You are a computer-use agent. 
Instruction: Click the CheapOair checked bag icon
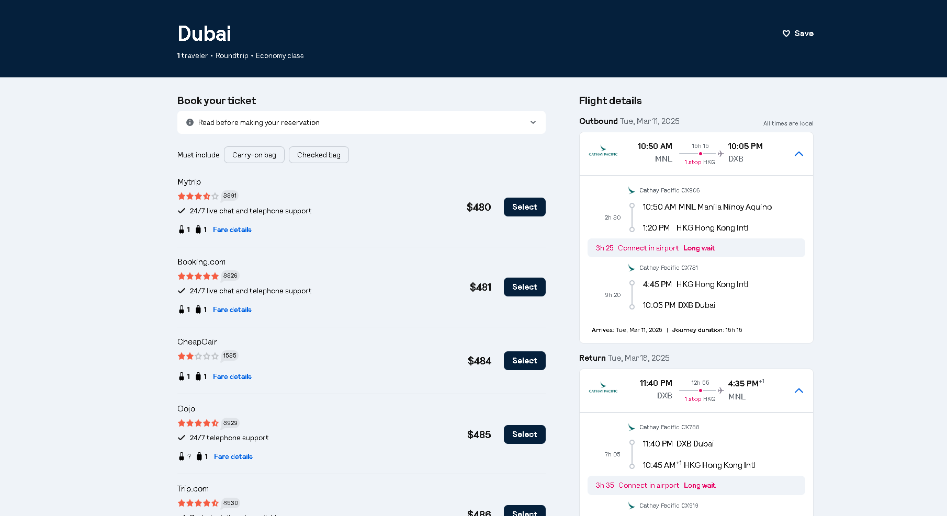click(198, 376)
